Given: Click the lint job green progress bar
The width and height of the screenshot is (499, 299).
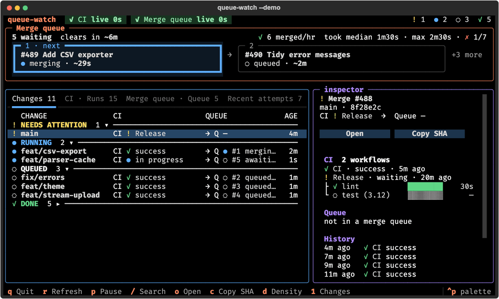Looking at the screenshot, I should (x=425, y=186).
